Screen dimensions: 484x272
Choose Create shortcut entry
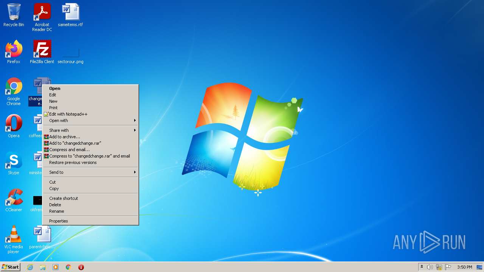click(x=90, y=198)
